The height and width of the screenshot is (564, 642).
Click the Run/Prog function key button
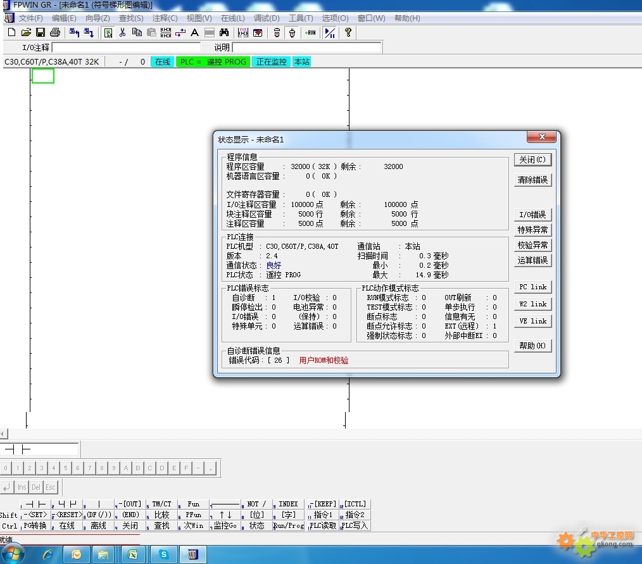(x=288, y=525)
